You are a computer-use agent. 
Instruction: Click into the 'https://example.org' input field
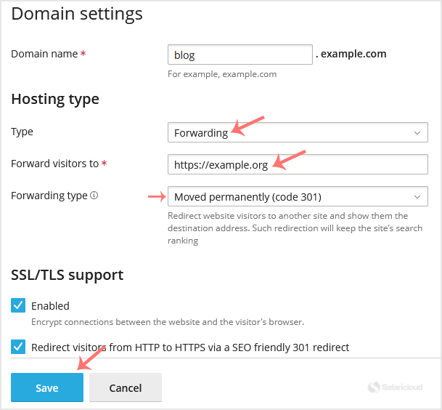coord(298,164)
